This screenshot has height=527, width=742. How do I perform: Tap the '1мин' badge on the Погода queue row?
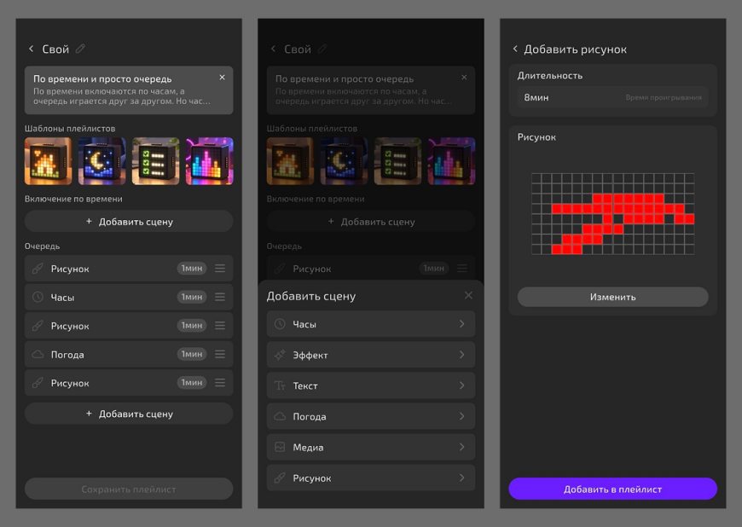click(192, 354)
